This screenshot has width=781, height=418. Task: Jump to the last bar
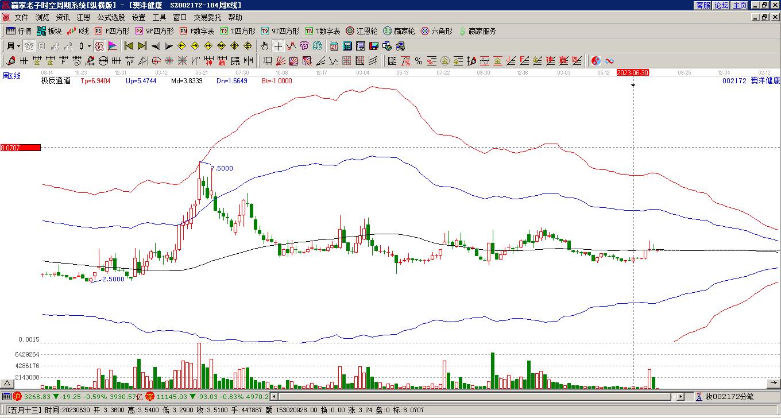[142, 46]
